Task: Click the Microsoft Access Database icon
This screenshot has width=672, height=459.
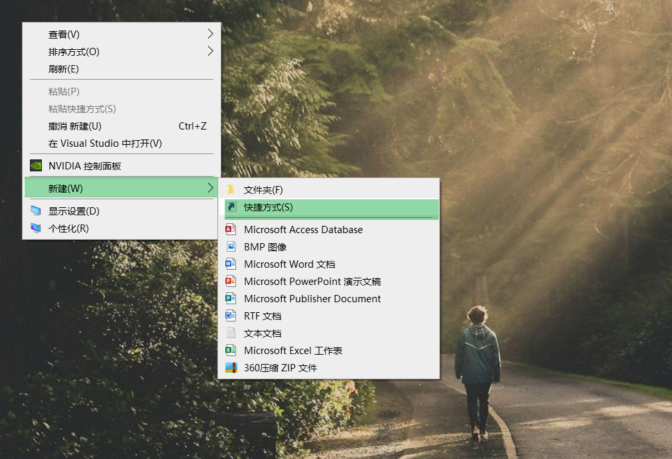Action: point(231,229)
